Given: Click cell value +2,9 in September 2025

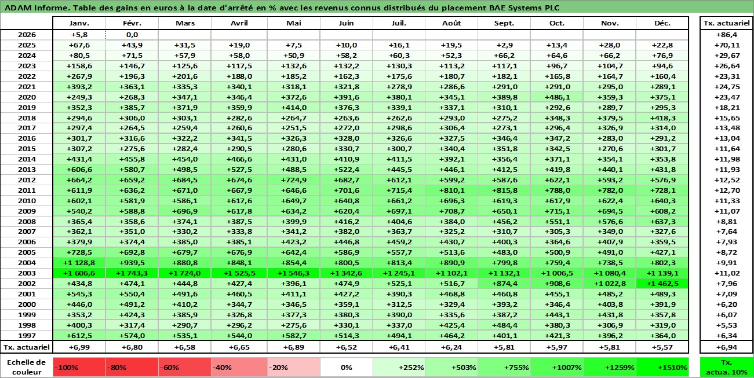Looking at the screenshot, I should [x=504, y=45].
